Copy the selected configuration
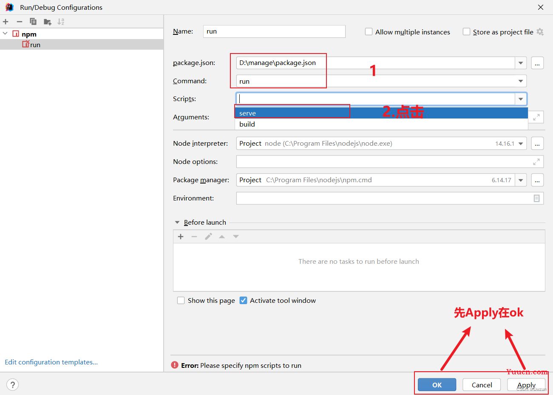This screenshot has width=553, height=395. (x=33, y=22)
